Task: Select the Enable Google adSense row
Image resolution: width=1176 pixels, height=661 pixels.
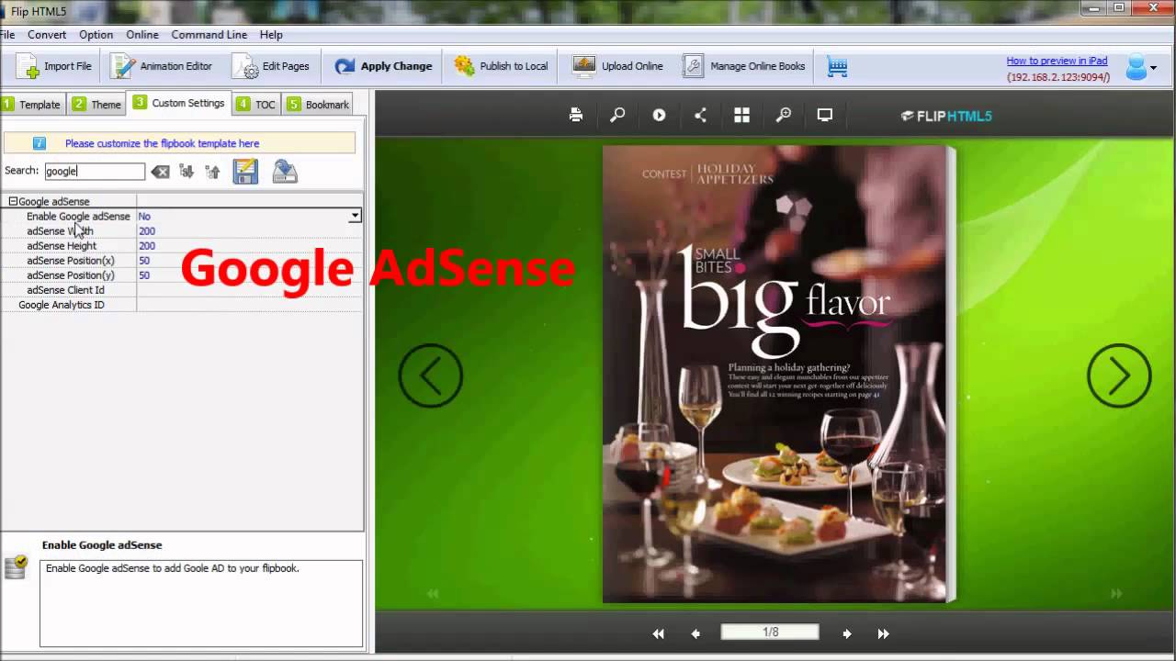Action: [181, 217]
